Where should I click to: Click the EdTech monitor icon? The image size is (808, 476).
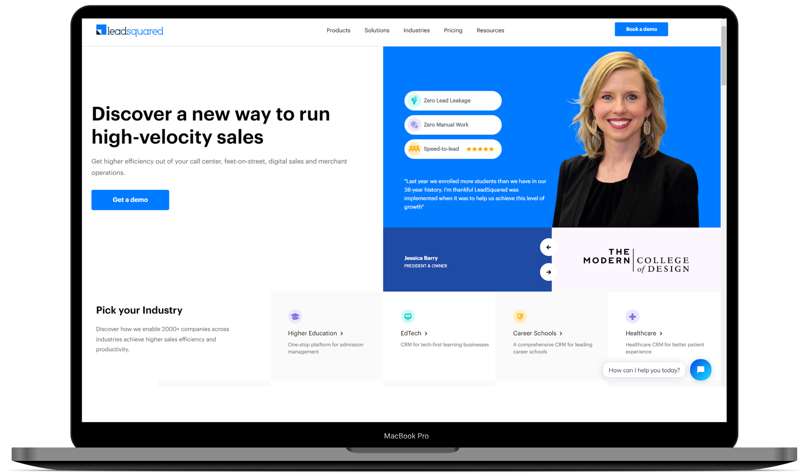click(x=407, y=316)
